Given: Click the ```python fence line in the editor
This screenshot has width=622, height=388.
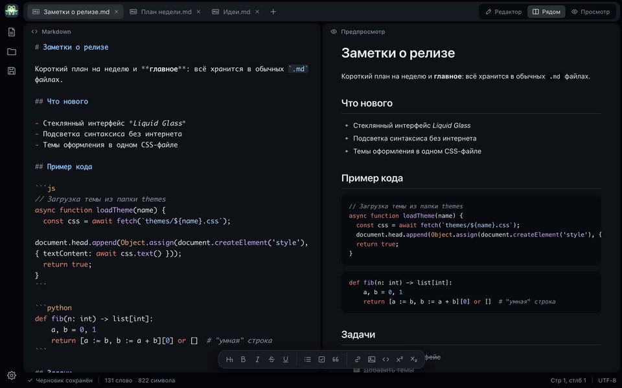Looking at the screenshot, I should click(53, 308).
